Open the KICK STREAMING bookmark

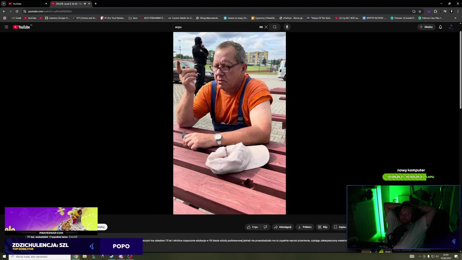(152, 18)
